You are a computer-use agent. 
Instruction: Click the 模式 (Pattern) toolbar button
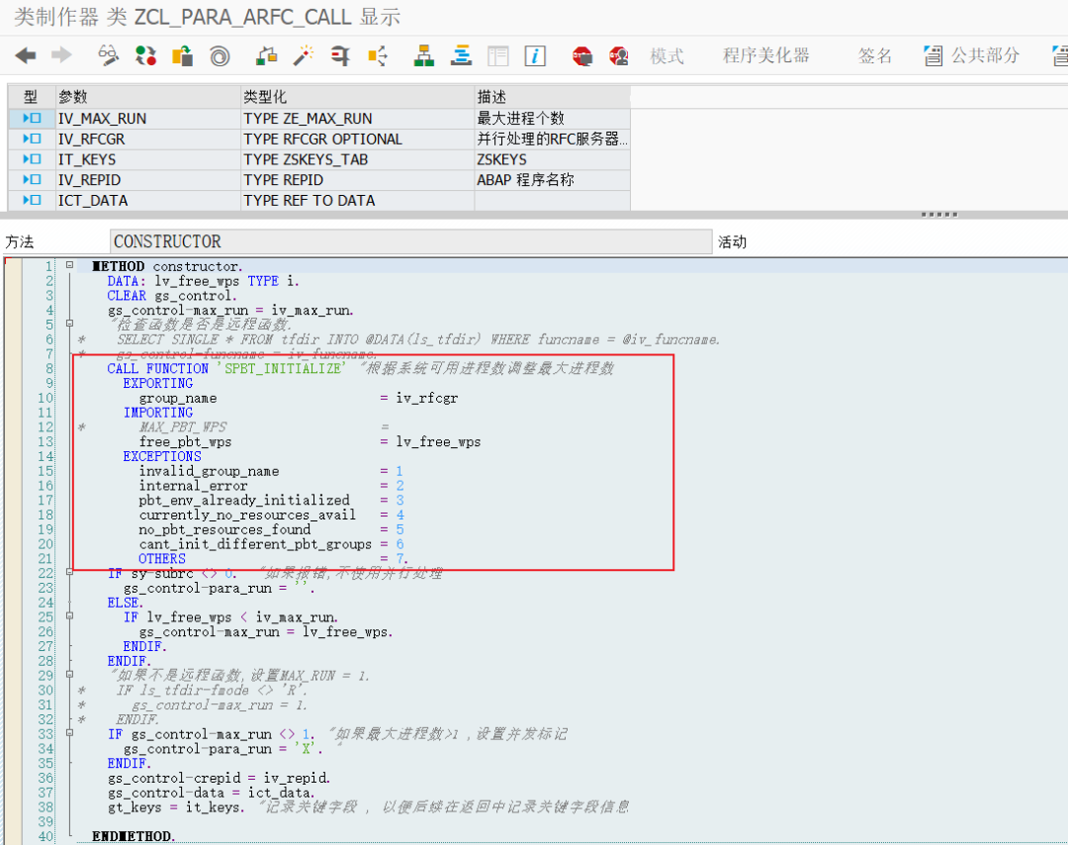(x=667, y=55)
